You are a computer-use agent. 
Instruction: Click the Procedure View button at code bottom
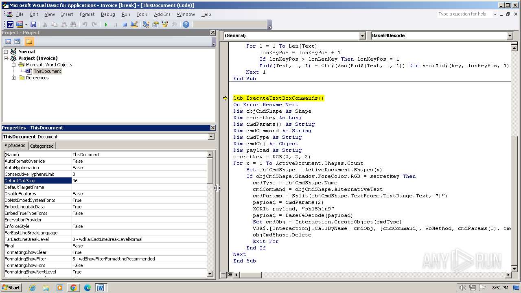(223, 275)
